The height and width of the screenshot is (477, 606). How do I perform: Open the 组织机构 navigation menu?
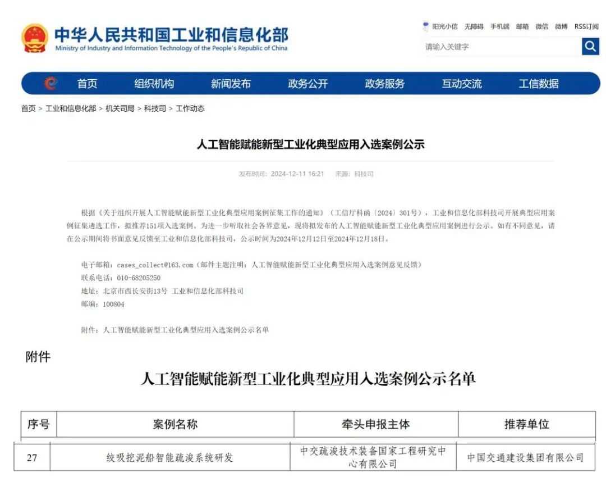154,83
